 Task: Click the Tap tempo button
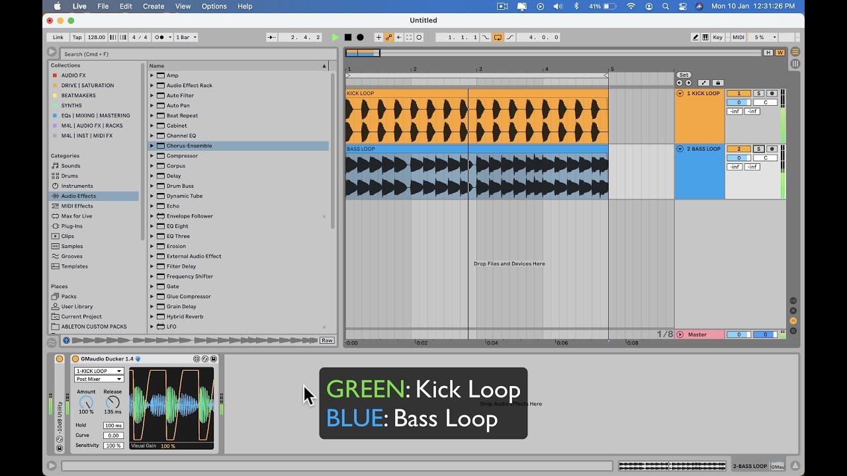77,38
